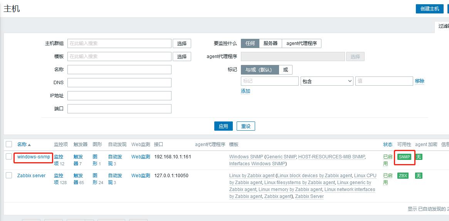Focus the 标记 tag name field

click(270, 81)
